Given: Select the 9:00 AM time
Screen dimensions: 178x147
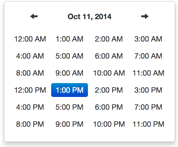Looking at the screenshot, I should pos(70,73).
